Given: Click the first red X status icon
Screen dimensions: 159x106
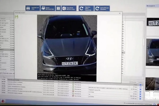Looking at the screenshot, I should (x=73, y=91).
